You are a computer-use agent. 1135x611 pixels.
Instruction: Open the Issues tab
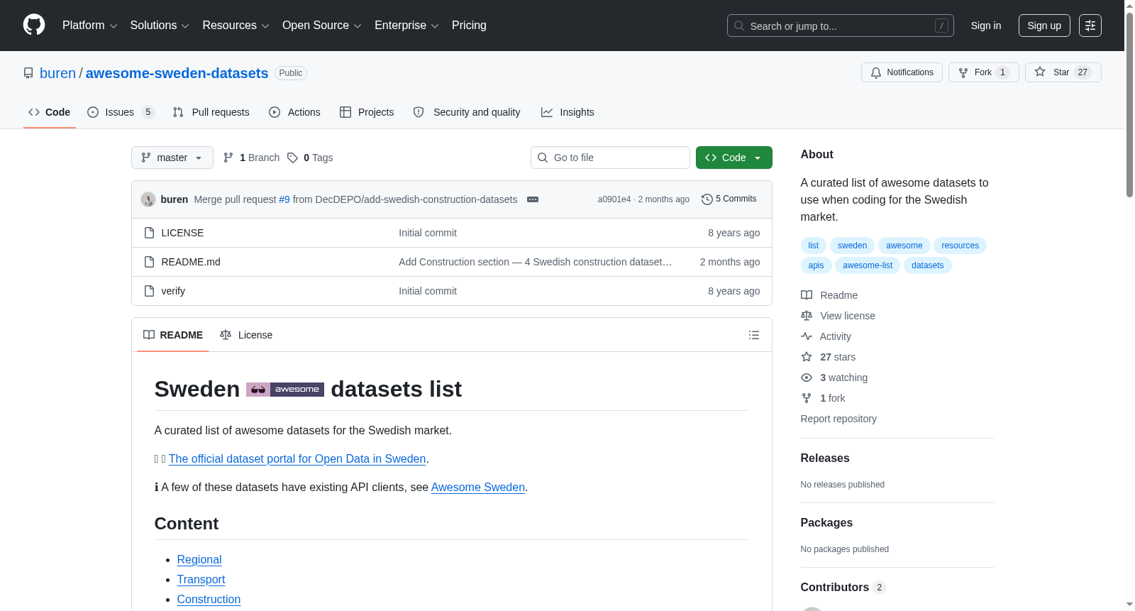121,112
